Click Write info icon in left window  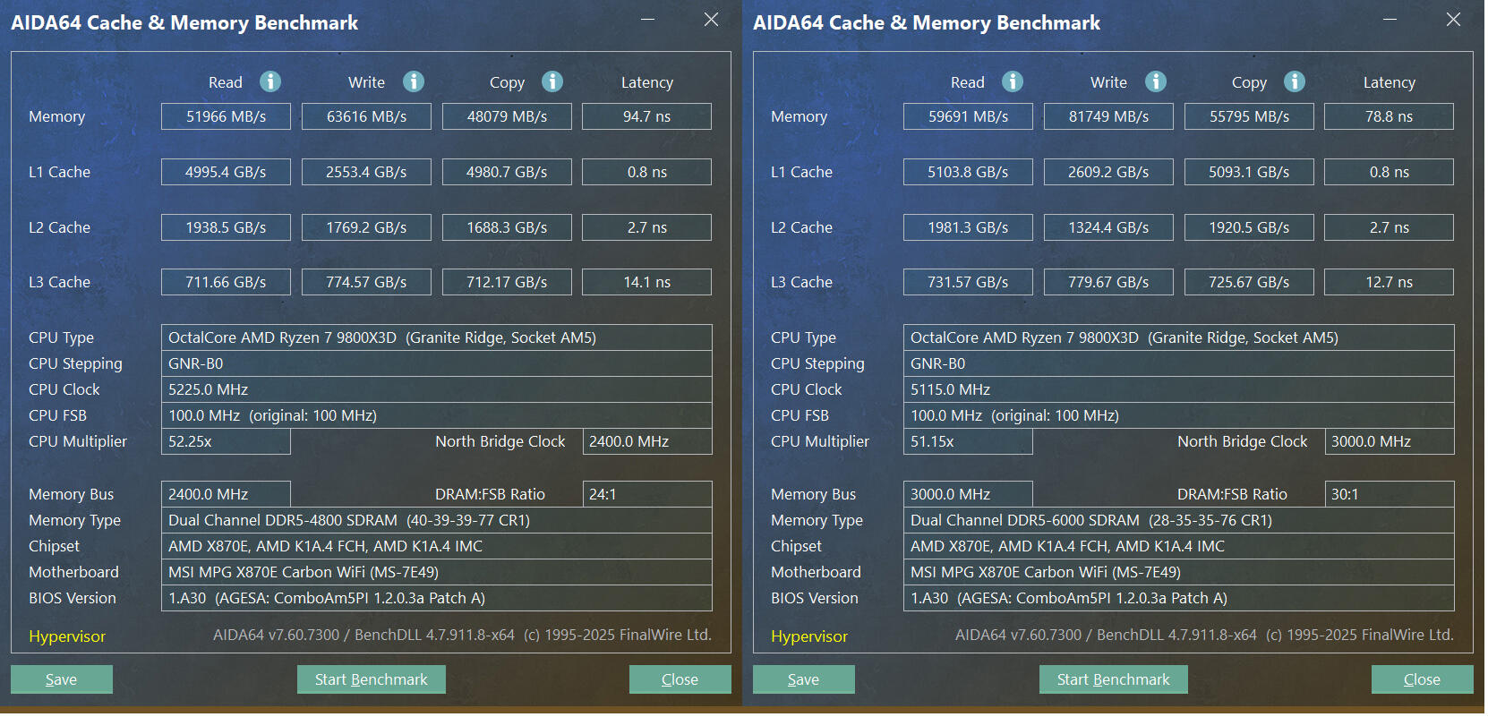tap(413, 81)
